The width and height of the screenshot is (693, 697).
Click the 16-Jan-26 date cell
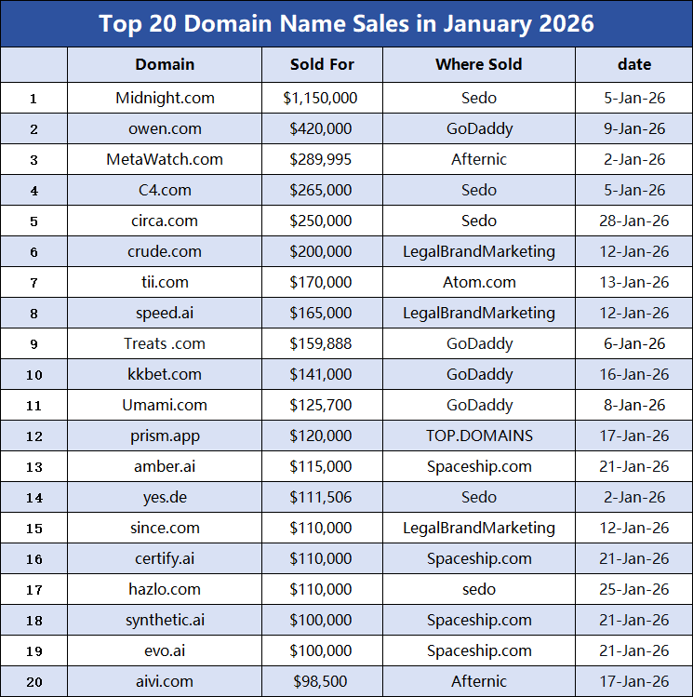634,374
